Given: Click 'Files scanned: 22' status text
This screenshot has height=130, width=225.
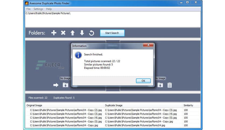Looking at the screenshot, I should point(38,98).
